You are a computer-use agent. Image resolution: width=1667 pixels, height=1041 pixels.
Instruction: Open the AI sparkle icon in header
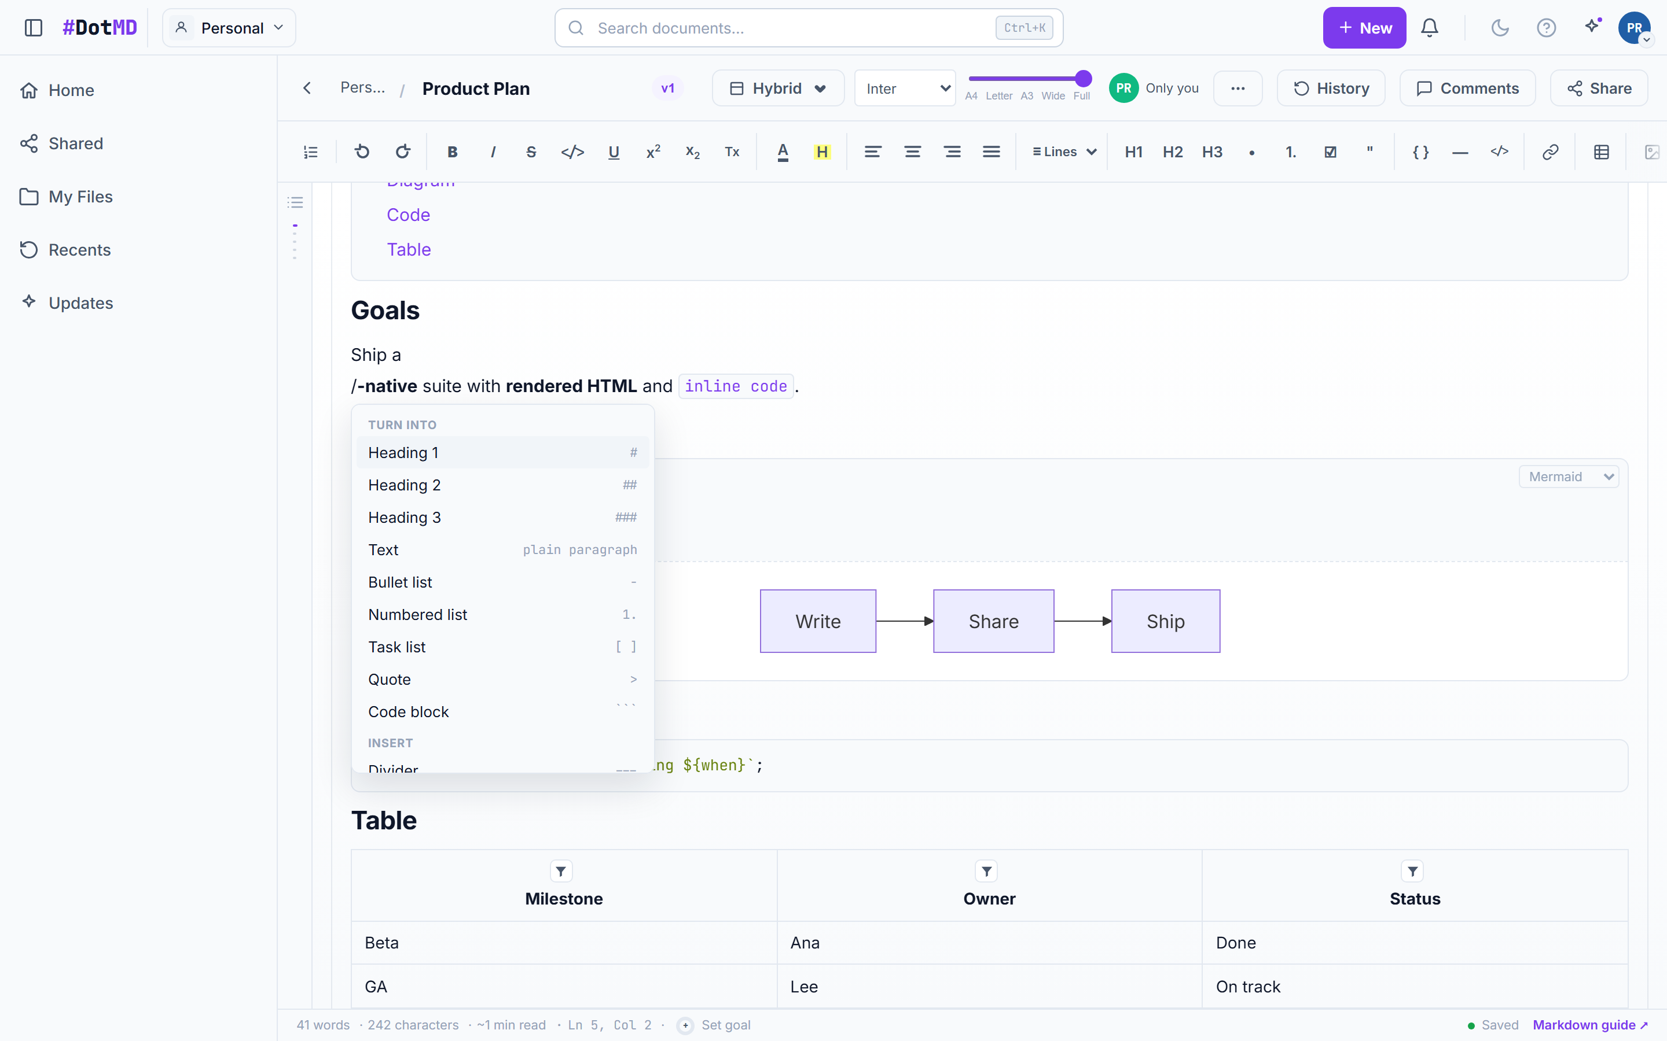pyautogui.click(x=1592, y=28)
